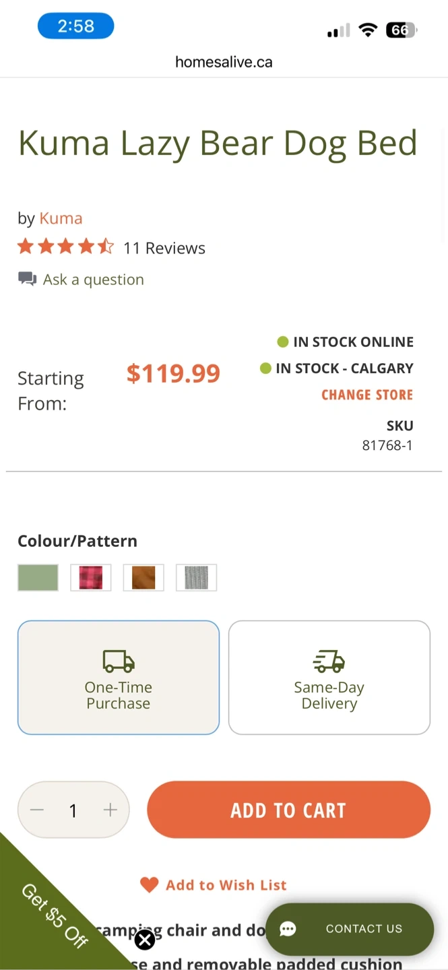
Task: Tap the Wi-Fi status icon
Action: coord(368,30)
